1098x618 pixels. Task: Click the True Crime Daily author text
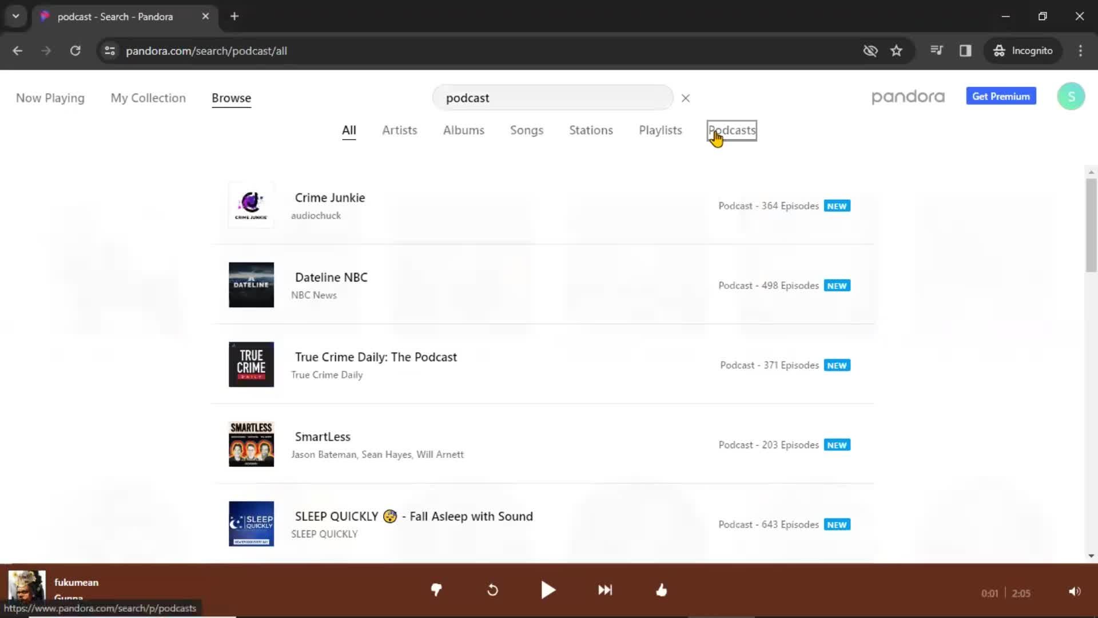tap(327, 375)
